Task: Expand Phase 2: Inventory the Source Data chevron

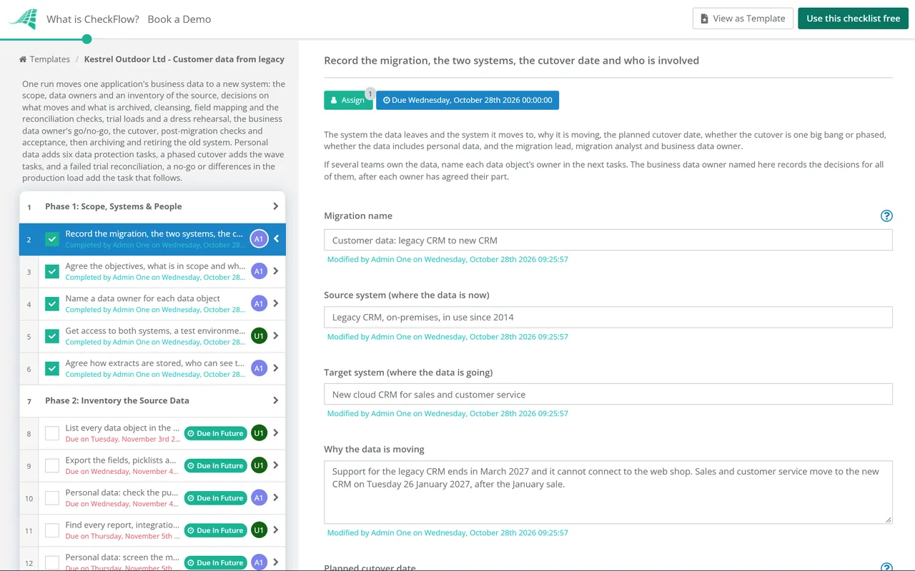Action: tap(276, 400)
